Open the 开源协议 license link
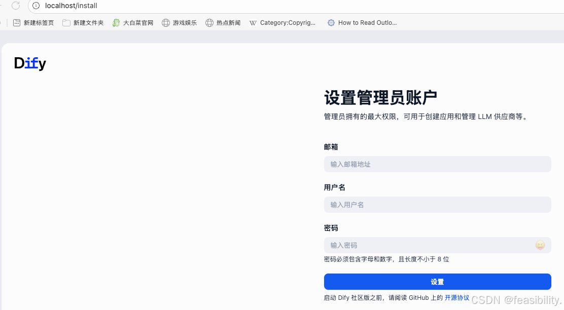 coord(457,298)
